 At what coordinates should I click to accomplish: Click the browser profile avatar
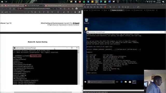click(x=77, y=9)
